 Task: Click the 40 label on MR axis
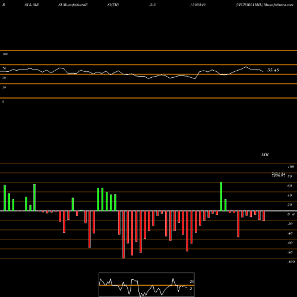coord(290,195)
